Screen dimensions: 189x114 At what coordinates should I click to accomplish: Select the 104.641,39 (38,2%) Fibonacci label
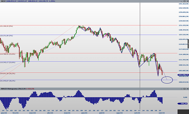[8, 74]
